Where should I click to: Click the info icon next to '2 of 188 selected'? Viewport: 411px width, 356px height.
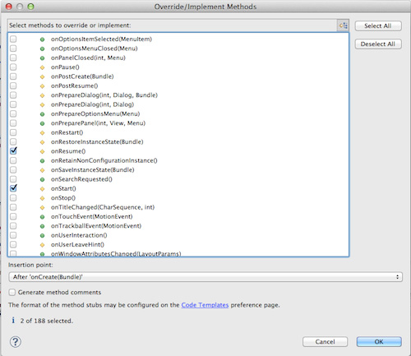pos(13,320)
